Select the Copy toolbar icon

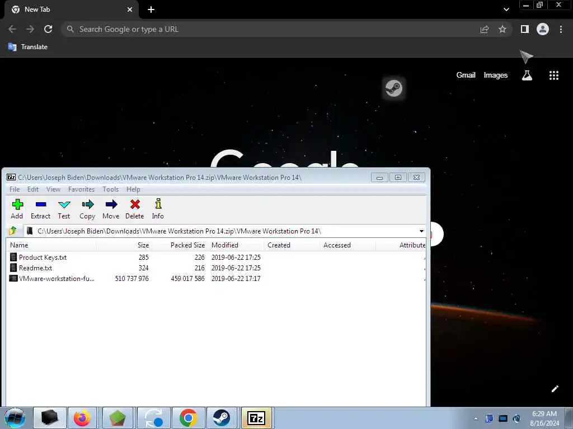[87, 209]
